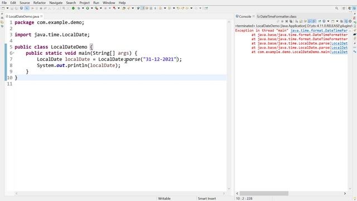Open the Open Console dropdown arrow

(337, 21)
